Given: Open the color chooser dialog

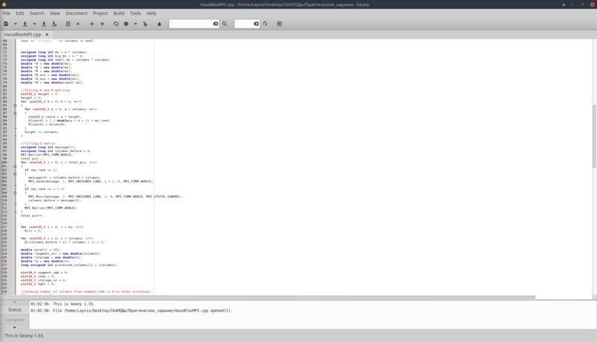Looking at the screenshot, I should click(x=159, y=24).
